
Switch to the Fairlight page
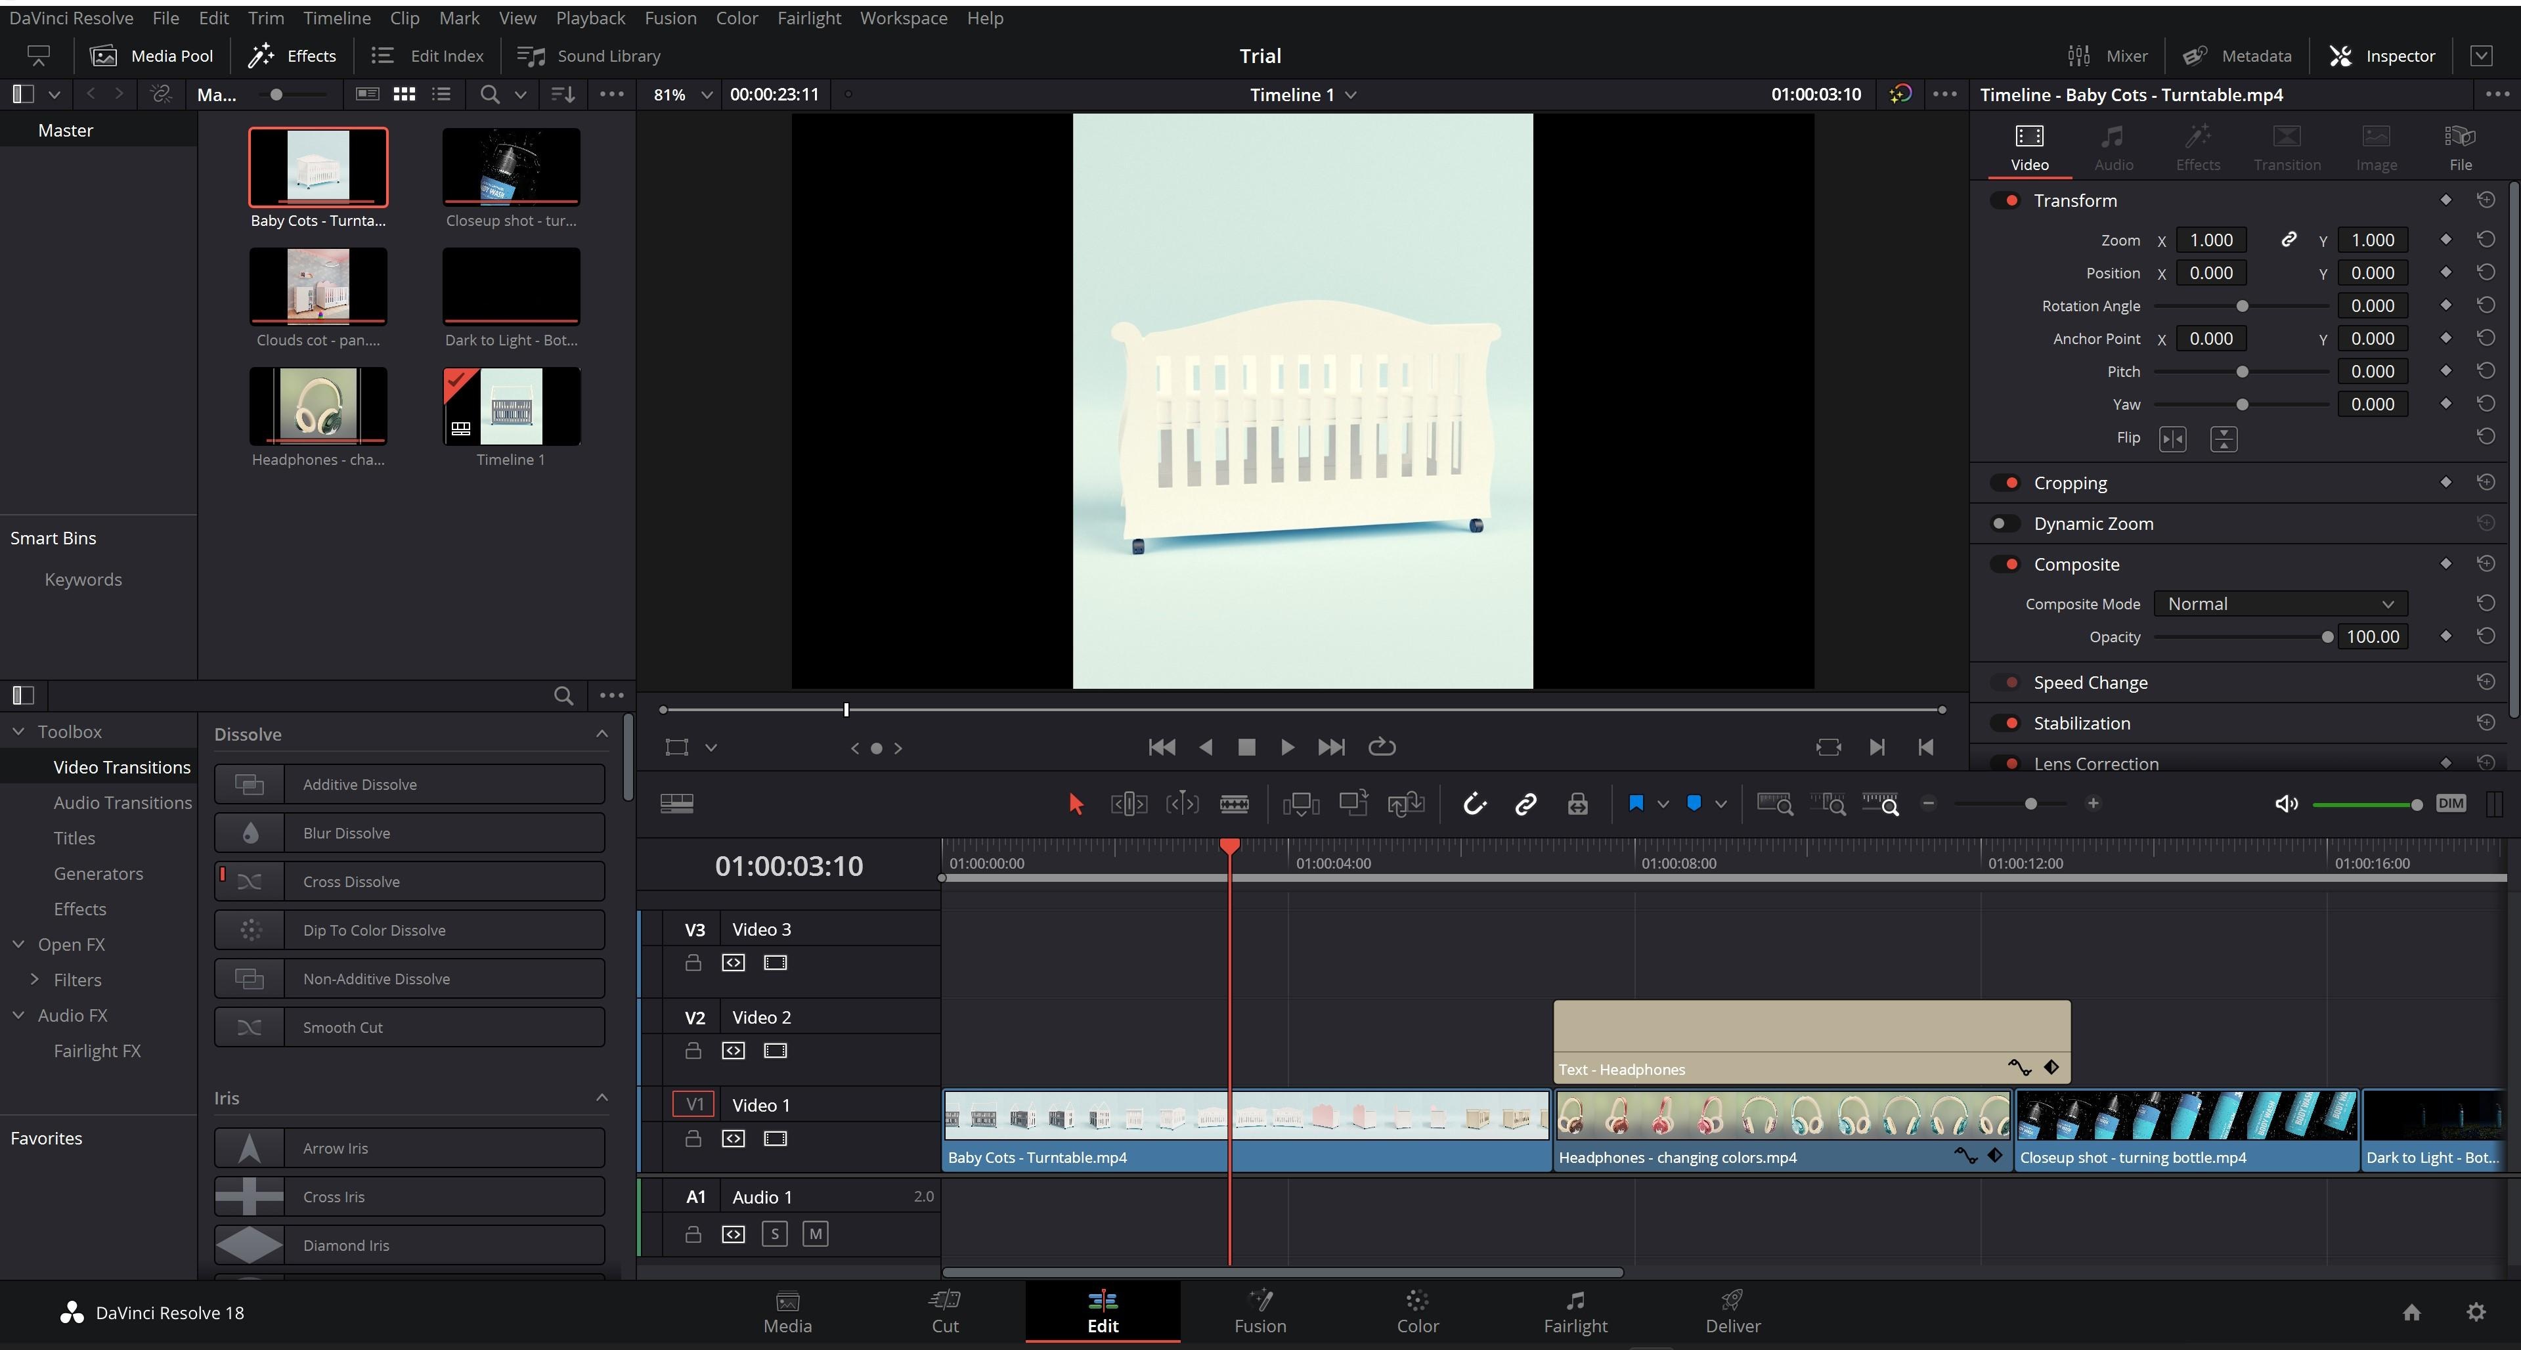pos(1575,1313)
